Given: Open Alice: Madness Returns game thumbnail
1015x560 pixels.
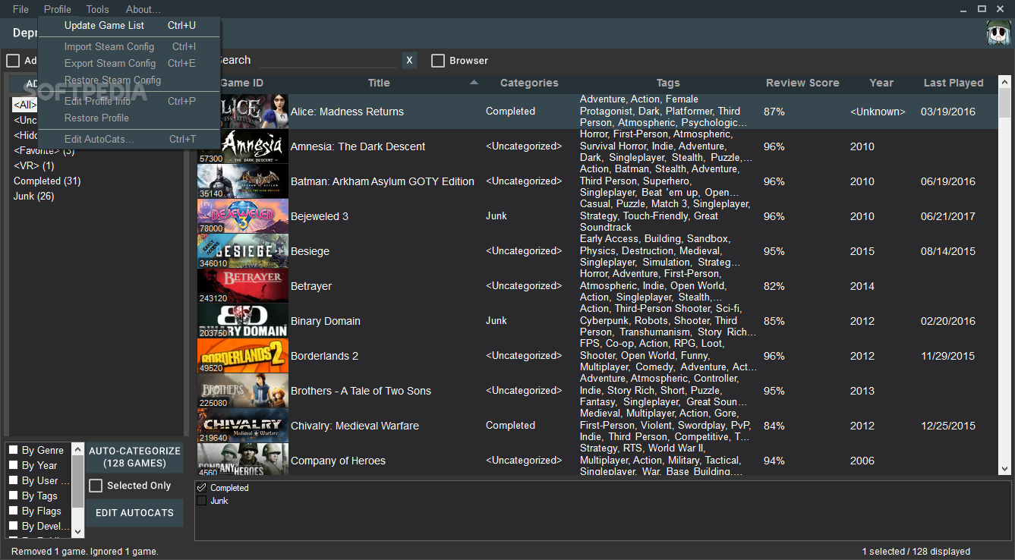Looking at the screenshot, I should click(x=243, y=112).
